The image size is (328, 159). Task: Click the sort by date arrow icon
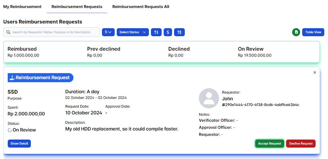(x=179, y=32)
